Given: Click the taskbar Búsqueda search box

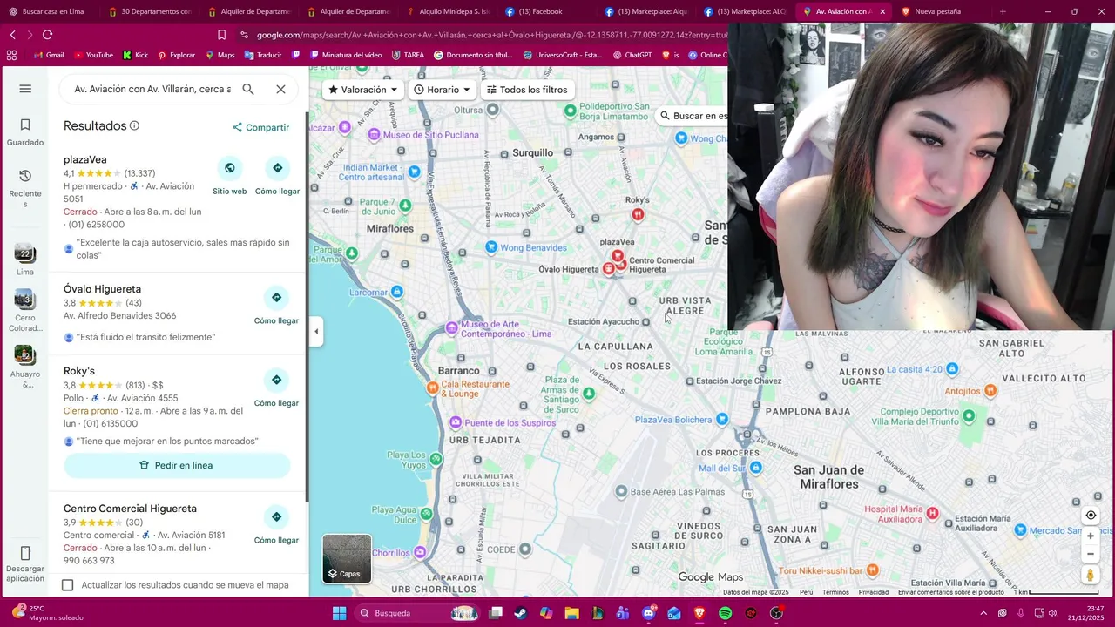Looking at the screenshot, I should pyautogui.click(x=419, y=613).
